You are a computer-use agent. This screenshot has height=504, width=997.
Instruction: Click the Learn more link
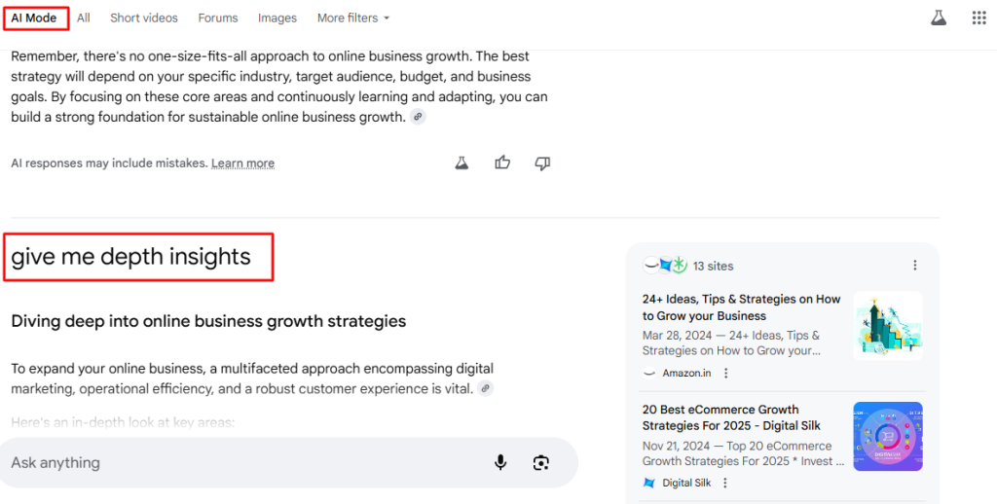(x=242, y=163)
